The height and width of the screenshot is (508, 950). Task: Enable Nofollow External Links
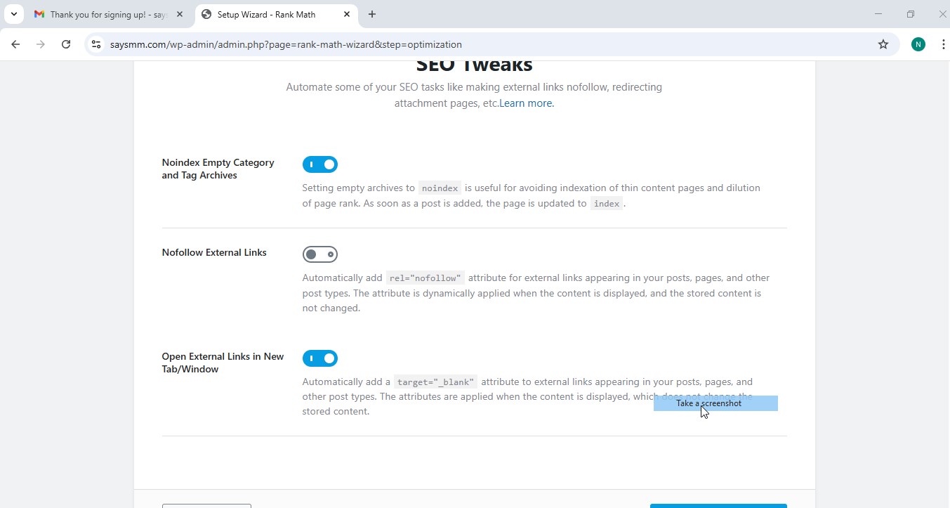320,254
